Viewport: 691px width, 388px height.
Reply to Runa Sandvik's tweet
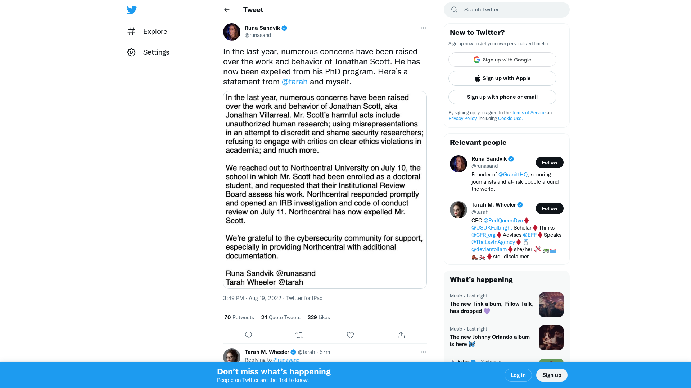[x=248, y=335]
